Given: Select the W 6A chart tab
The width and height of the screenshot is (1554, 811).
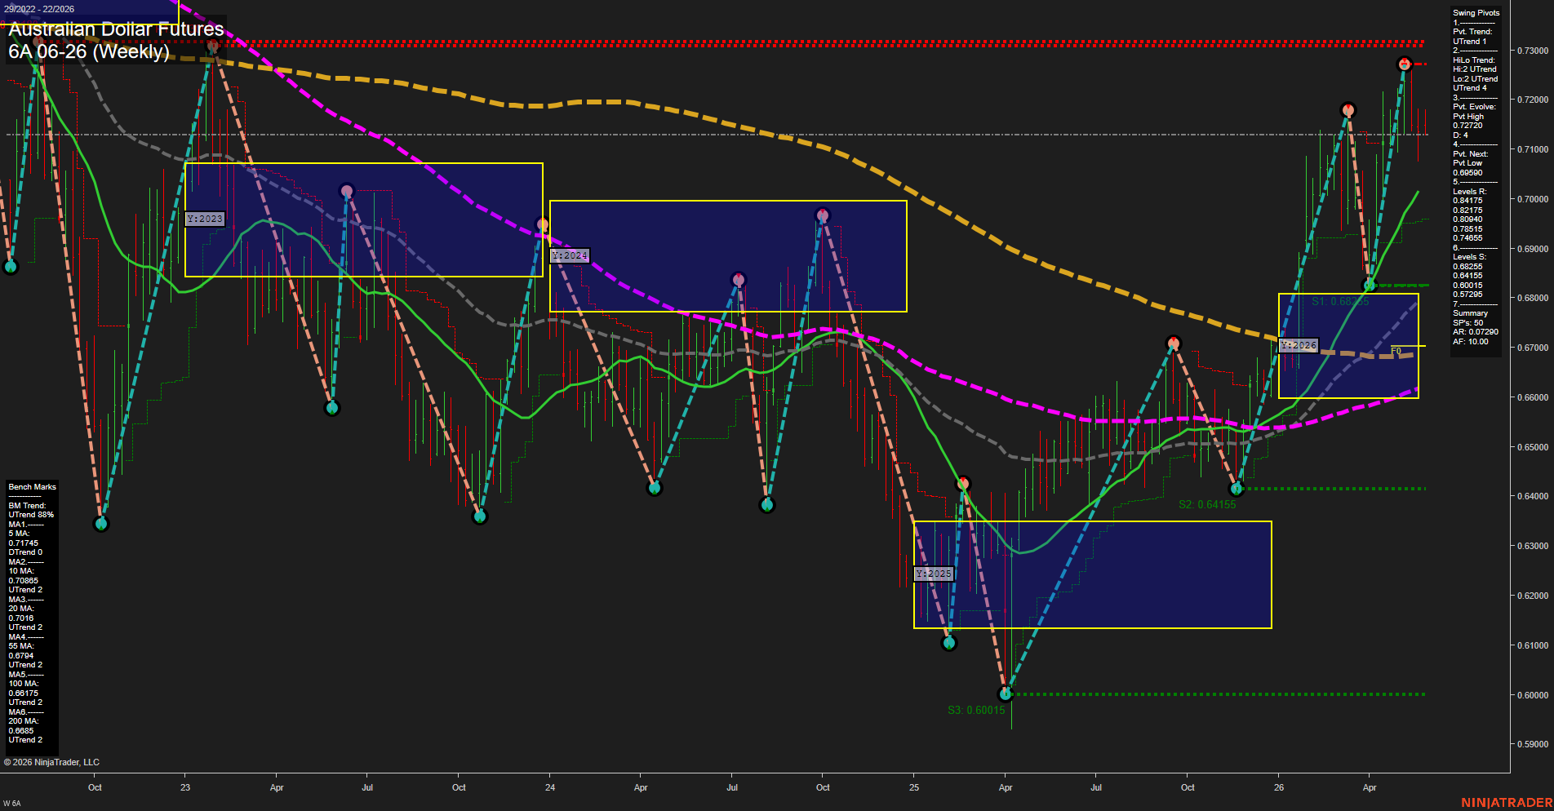Looking at the screenshot, I should coord(12,804).
